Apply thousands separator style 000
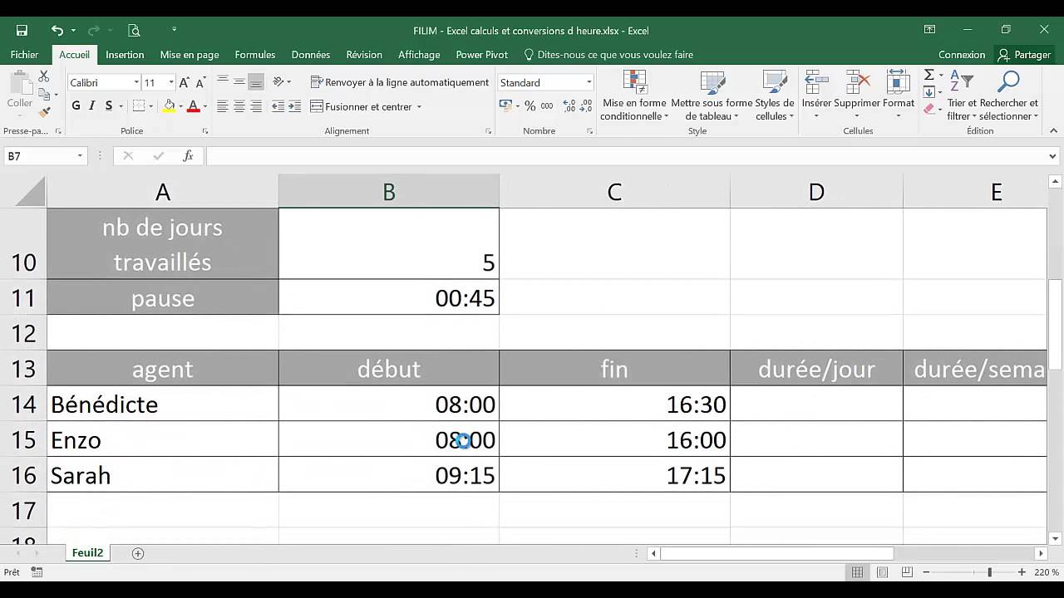Image resolution: width=1064 pixels, height=598 pixels. point(546,106)
